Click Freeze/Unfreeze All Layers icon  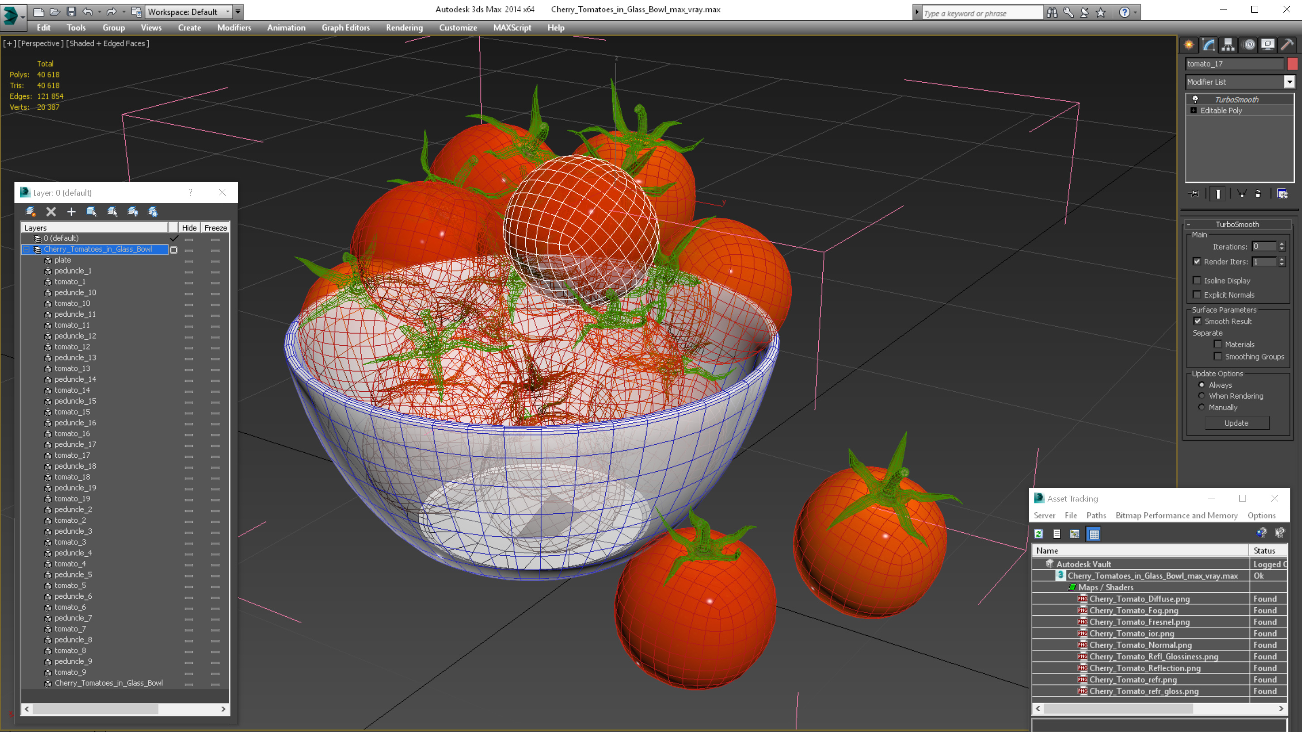tap(153, 211)
